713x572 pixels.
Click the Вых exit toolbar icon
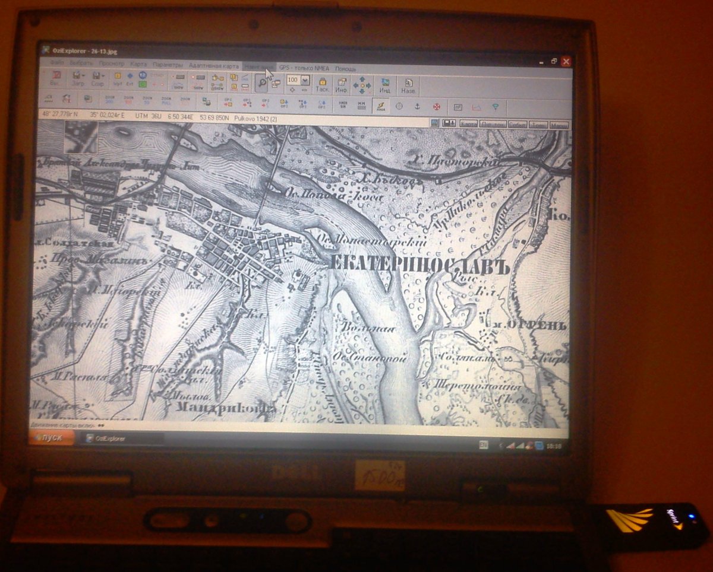(x=56, y=78)
